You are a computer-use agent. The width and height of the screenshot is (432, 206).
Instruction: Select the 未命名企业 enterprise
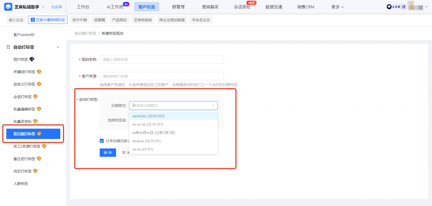click(201, 20)
